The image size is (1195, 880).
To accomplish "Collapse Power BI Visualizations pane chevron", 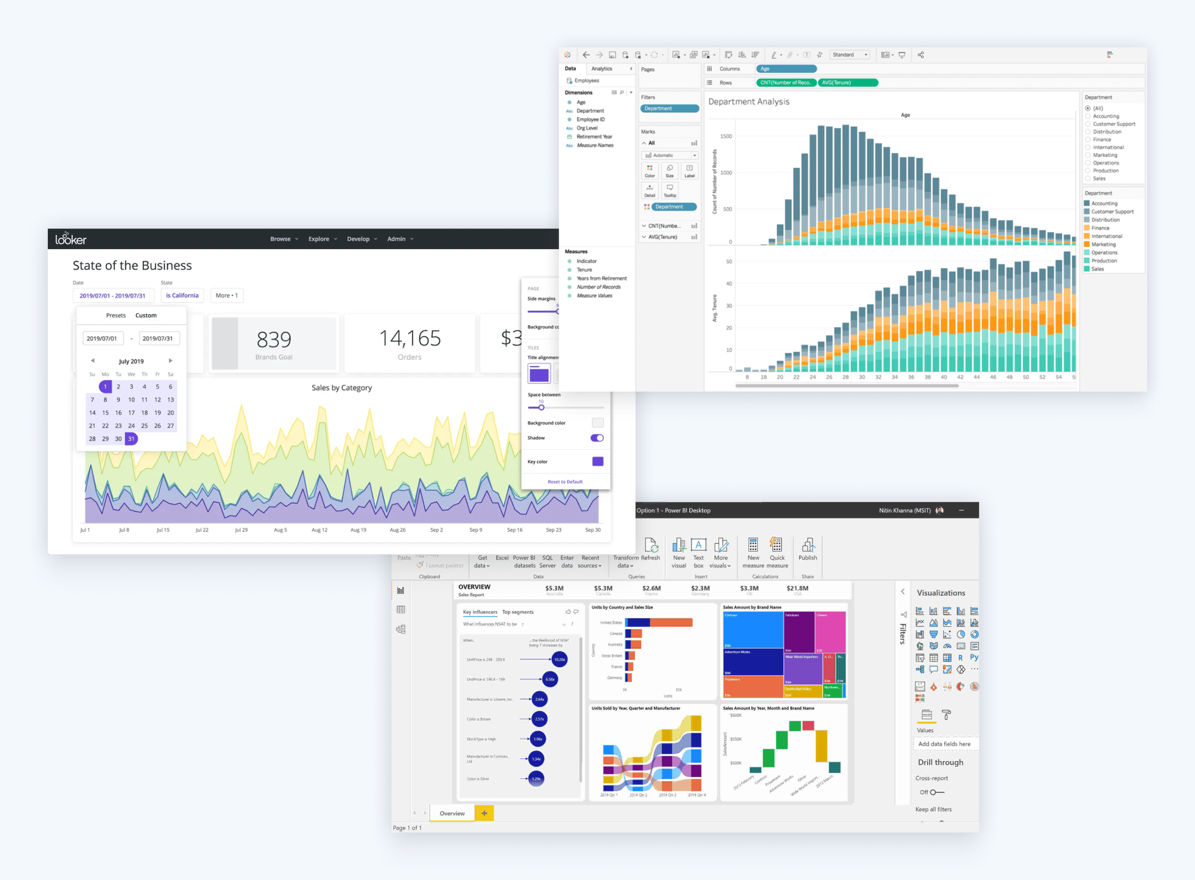I will (x=903, y=592).
